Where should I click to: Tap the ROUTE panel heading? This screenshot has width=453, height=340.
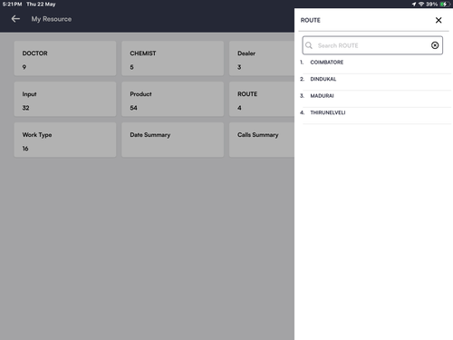[310, 20]
